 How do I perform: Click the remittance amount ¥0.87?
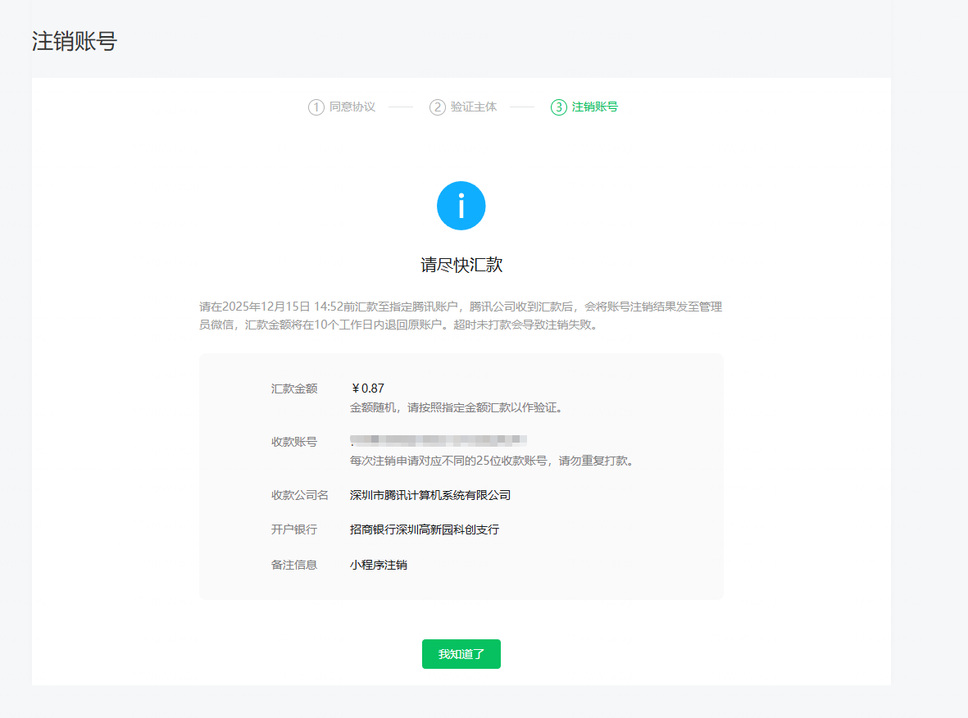367,389
